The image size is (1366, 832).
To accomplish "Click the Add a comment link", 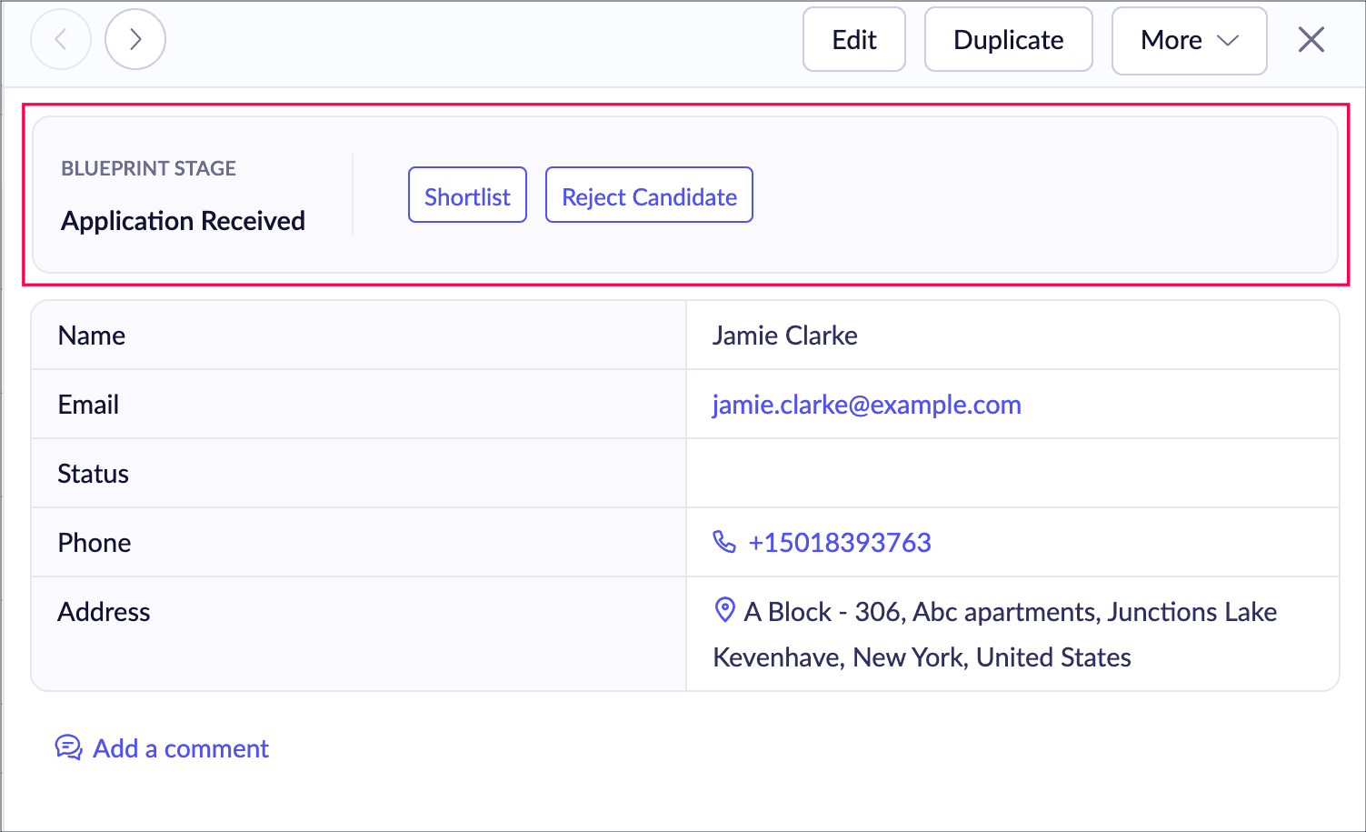I will click(x=181, y=748).
